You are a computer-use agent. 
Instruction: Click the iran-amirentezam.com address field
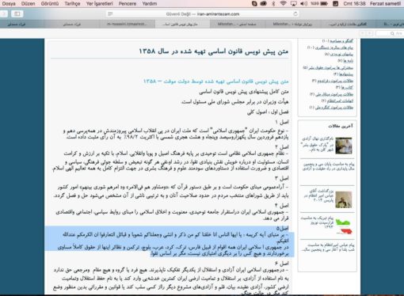click(x=203, y=14)
